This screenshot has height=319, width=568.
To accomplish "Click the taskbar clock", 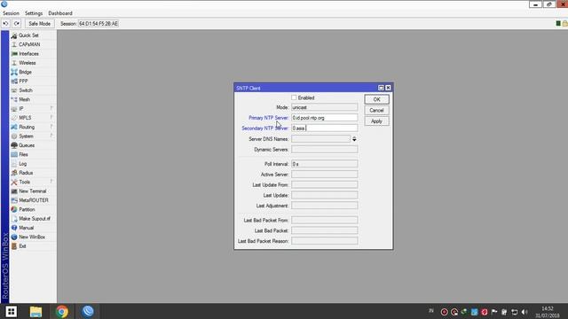I will (x=548, y=312).
